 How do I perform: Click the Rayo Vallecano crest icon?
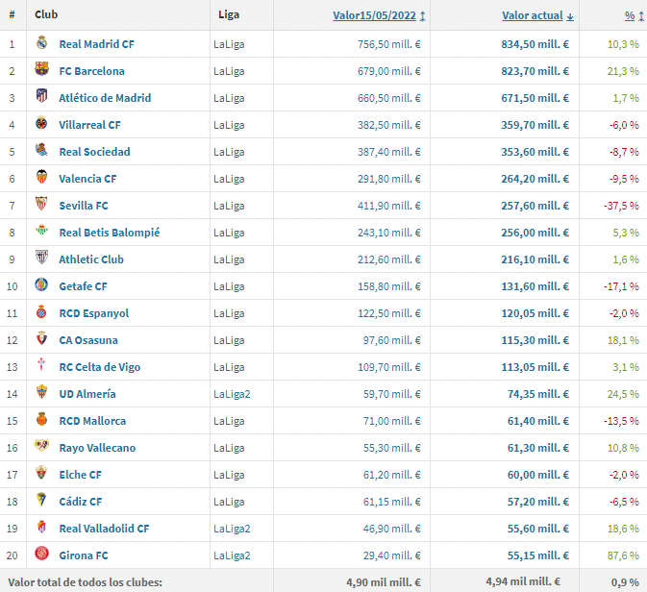coord(41,445)
